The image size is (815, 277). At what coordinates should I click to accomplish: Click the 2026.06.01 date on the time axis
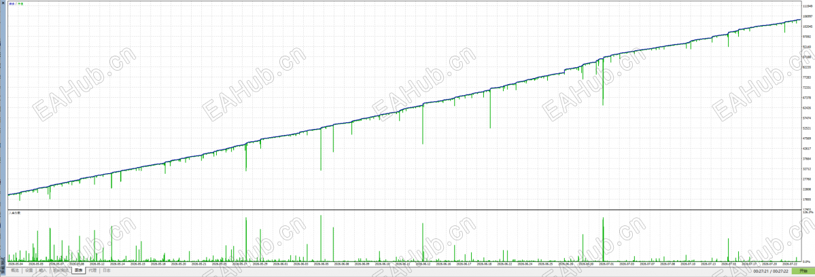pyautogui.click(x=281, y=264)
